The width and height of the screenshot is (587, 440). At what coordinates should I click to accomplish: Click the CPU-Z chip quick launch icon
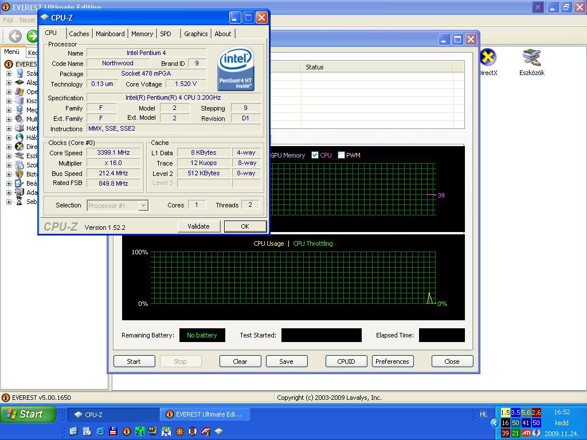pos(219,431)
